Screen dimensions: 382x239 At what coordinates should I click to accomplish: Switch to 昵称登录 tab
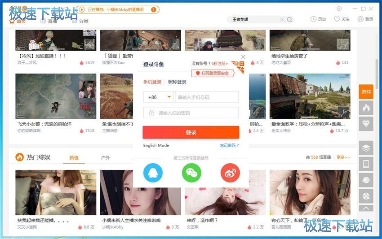point(177,82)
